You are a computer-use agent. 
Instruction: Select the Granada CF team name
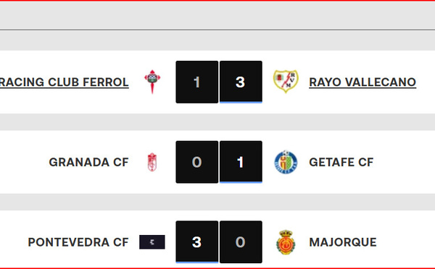pos(88,162)
